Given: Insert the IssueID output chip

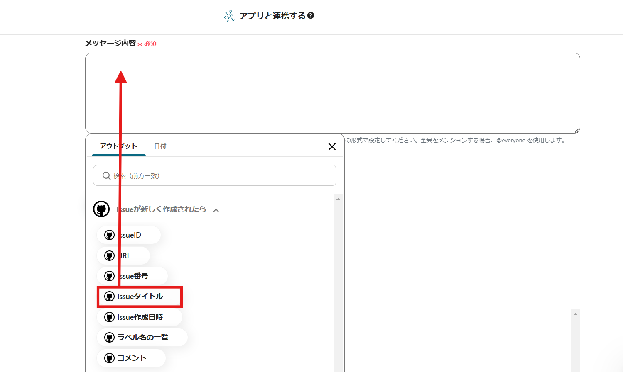Looking at the screenshot, I should click(129, 235).
